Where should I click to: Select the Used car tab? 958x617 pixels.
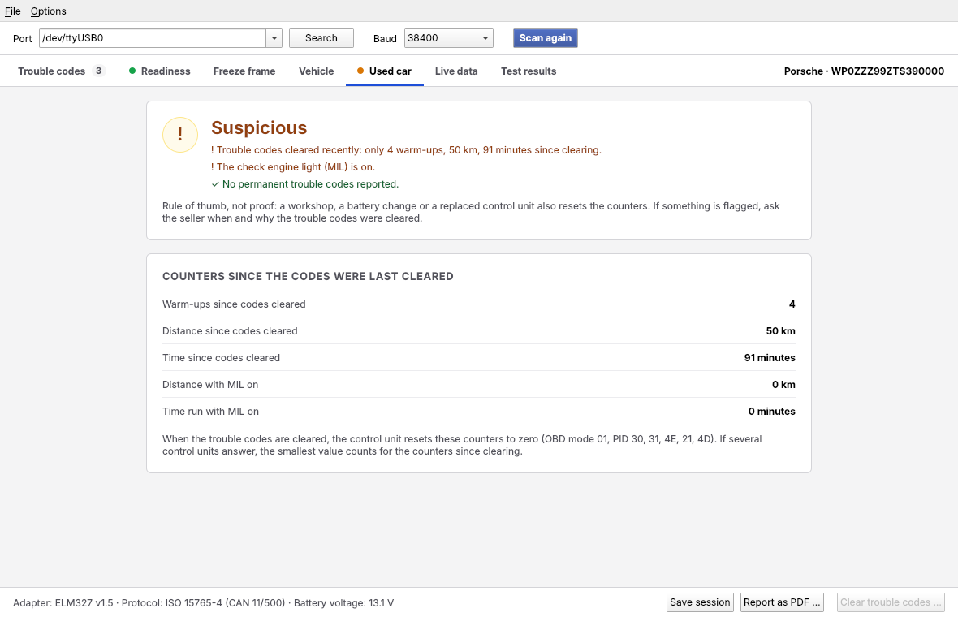pos(384,71)
